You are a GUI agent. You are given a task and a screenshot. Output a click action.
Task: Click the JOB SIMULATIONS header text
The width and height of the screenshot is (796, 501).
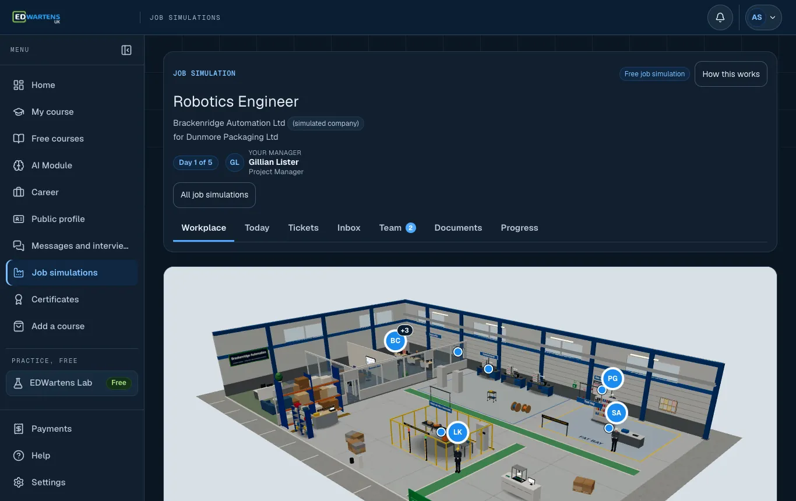pos(185,17)
